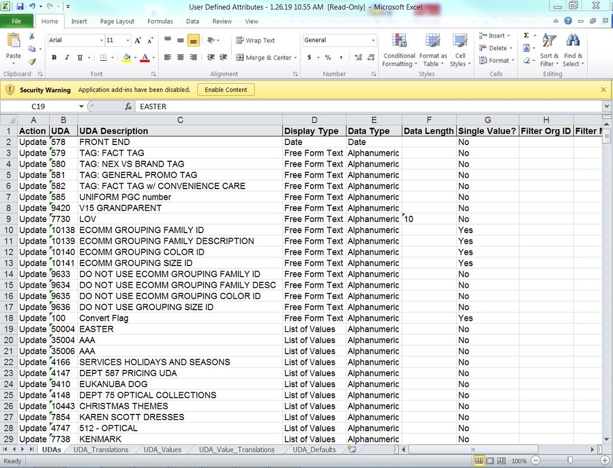This screenshot has height=468, width=613.
Task: Open Borders dropdown arrow
Action: coord(112,57)
